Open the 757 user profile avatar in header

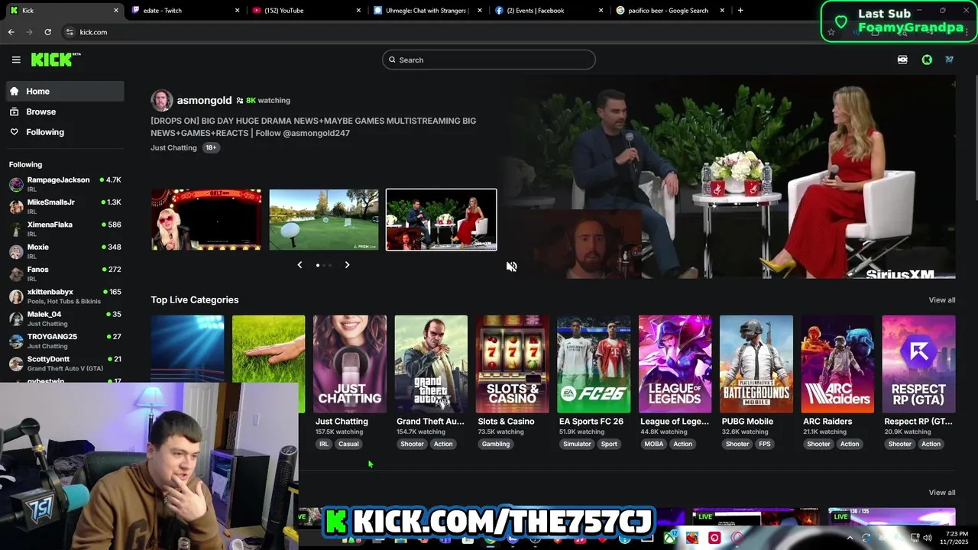(x=949, y=60)
